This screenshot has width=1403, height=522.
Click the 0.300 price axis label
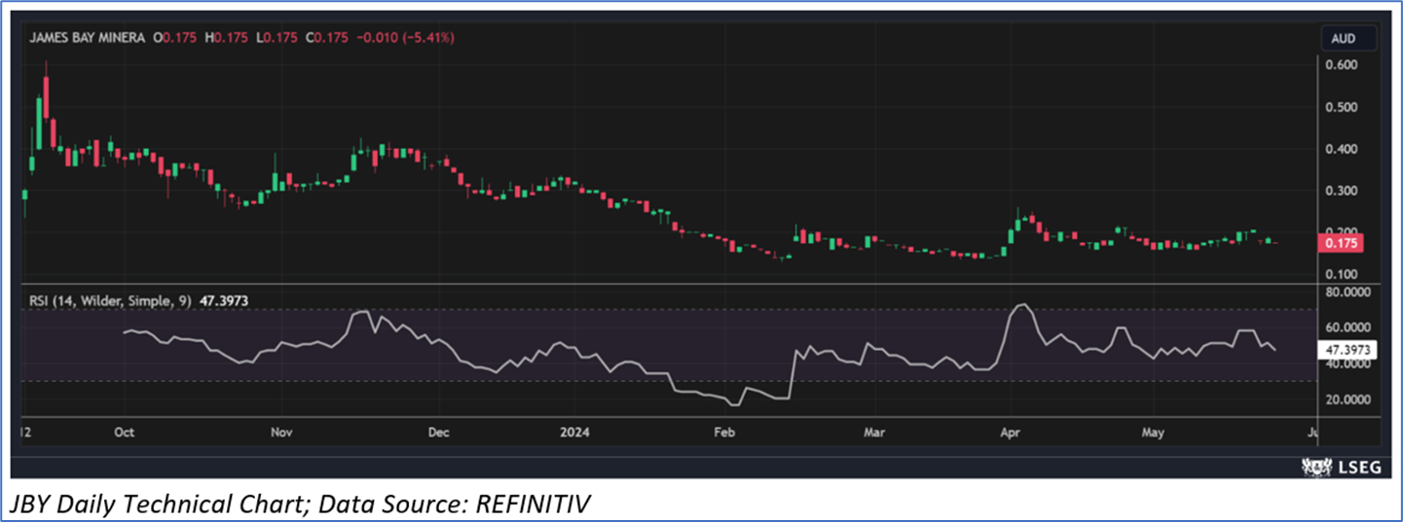1344,191
